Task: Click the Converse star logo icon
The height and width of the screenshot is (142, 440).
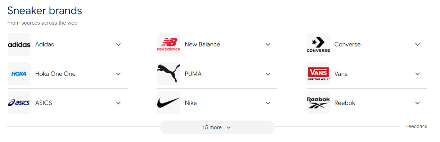Action: click(x=318, y=44)
